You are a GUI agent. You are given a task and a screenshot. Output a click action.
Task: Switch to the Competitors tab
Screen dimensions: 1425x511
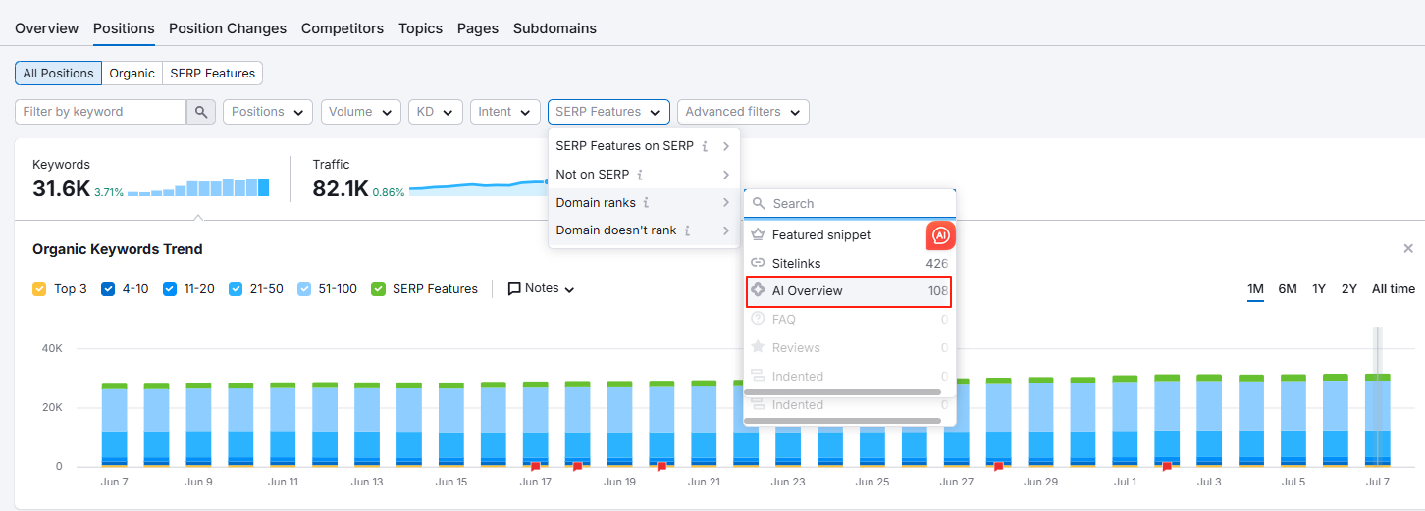click(x=343, y=28)
